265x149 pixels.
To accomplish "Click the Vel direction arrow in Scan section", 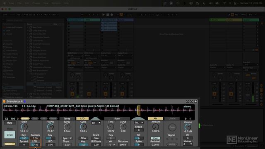I will (114, 144).
